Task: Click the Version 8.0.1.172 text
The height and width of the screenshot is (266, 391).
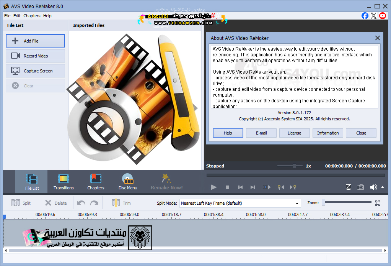Action: (294, 113)
